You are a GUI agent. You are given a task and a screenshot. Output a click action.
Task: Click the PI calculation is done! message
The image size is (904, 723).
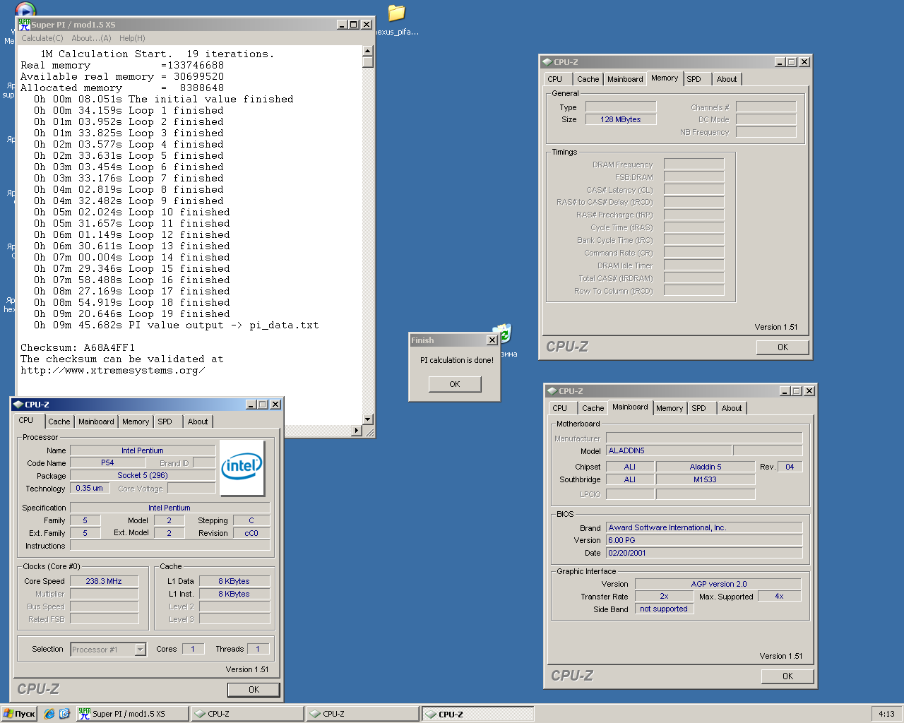[x=457, y=360]
